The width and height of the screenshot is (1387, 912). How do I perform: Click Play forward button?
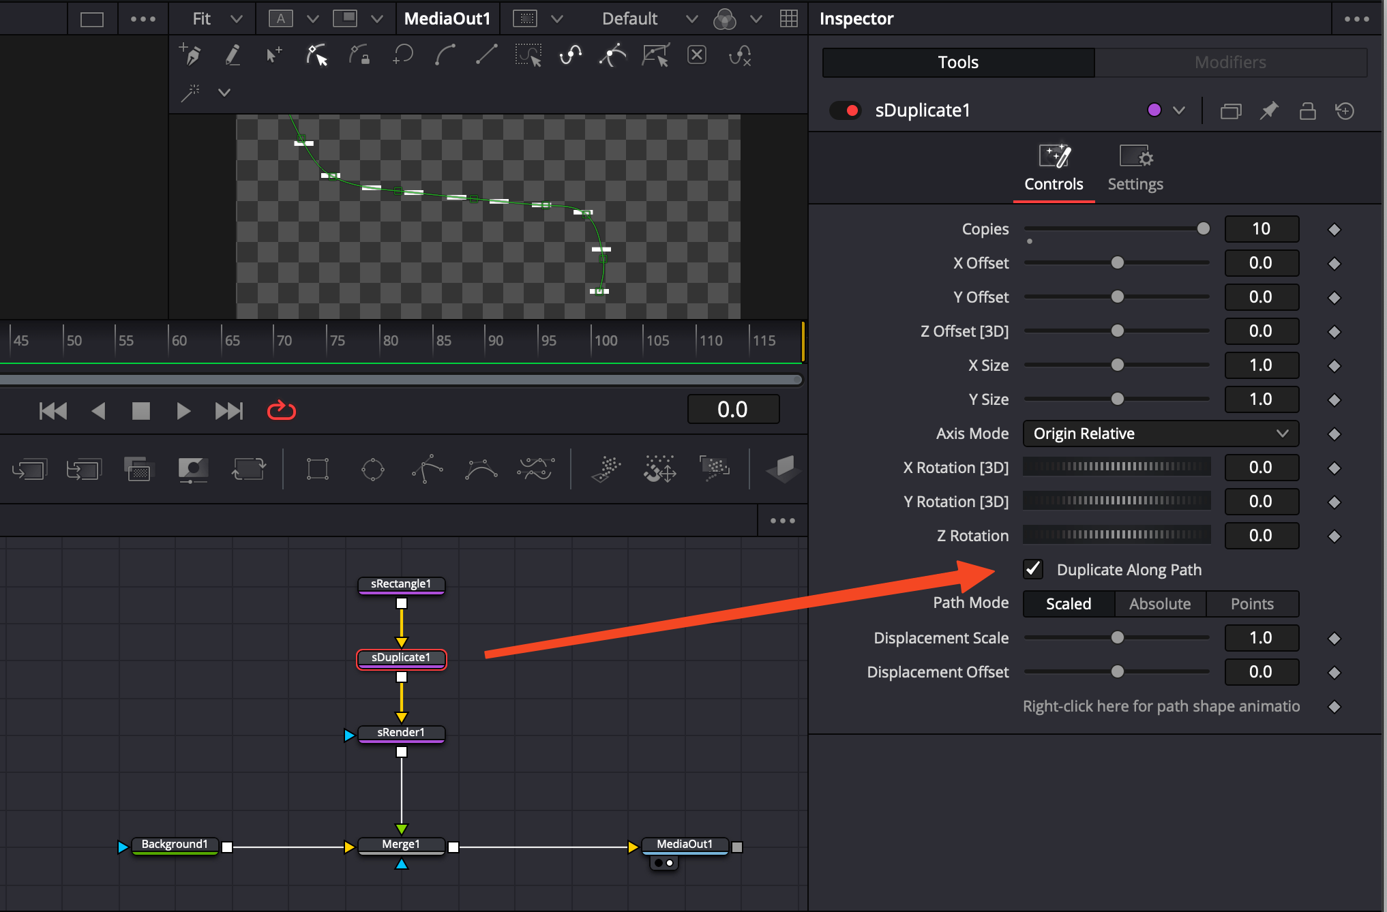(183, 410)
